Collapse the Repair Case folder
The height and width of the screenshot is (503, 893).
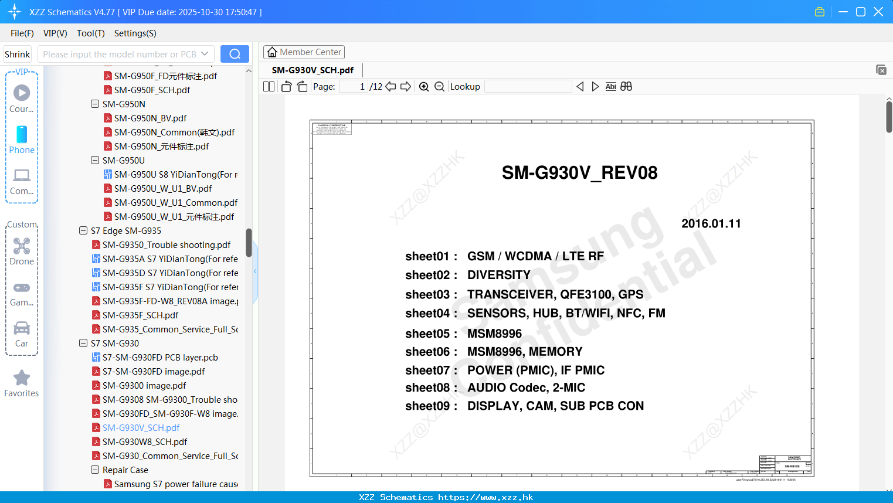click(x=95, y=470)
